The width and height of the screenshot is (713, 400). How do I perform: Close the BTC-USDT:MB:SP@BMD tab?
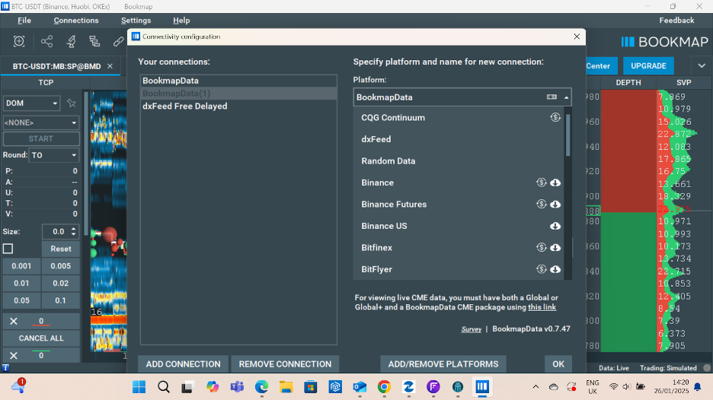[x=110, y=66]
